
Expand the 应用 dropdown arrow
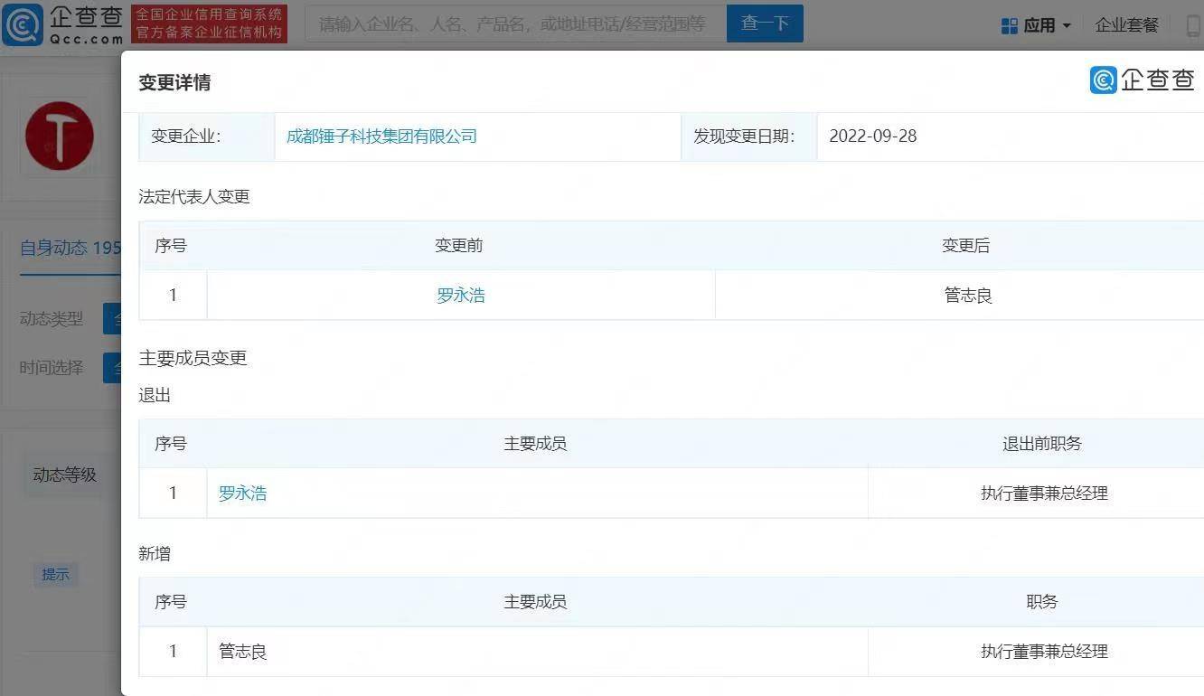click(1067, 26)
